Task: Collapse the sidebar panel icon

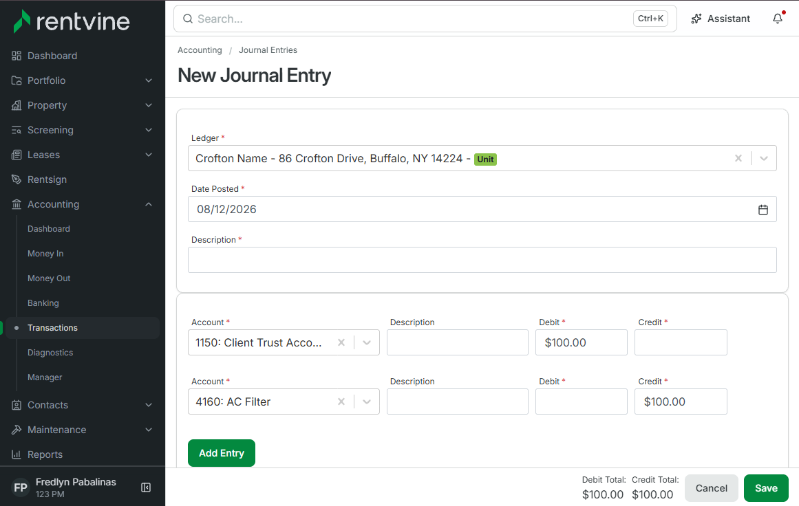Action: [x=146, y=487]
